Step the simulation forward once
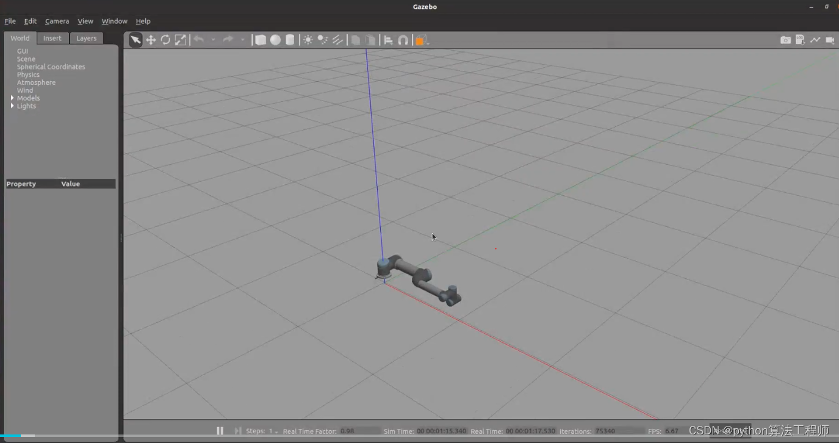839x443 pixels. (238, 431)
